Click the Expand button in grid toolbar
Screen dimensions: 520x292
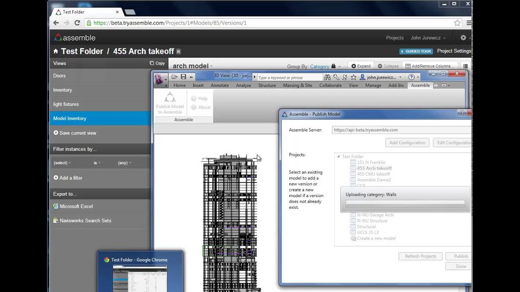pyautogui.click(x=361, y=66)
